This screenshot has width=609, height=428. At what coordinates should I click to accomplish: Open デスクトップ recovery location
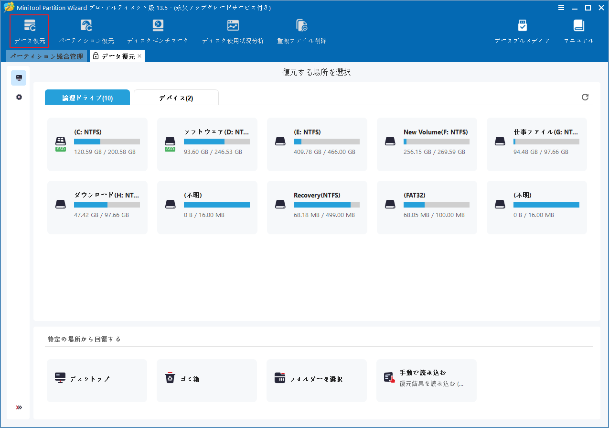(97, 381)
